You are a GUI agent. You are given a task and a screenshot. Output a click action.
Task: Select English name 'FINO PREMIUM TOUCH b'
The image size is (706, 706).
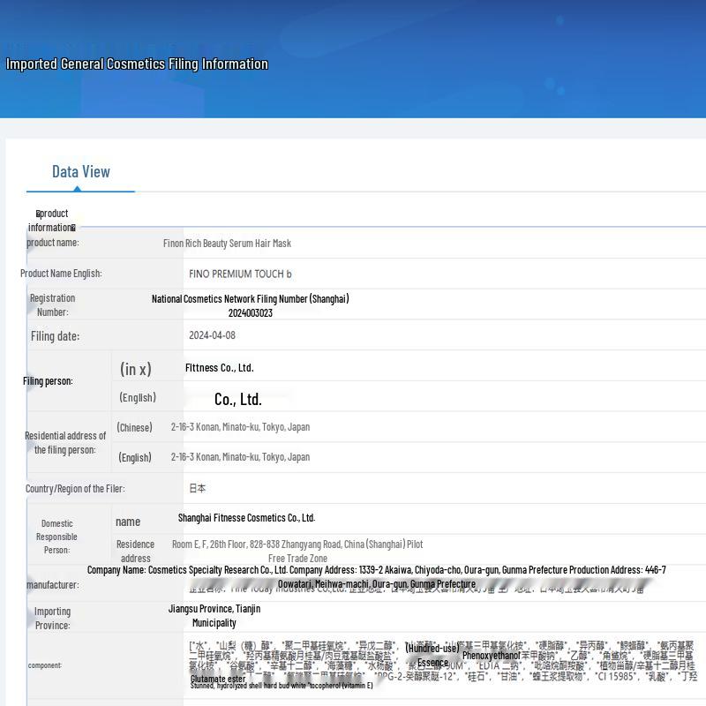click(240, 274)
